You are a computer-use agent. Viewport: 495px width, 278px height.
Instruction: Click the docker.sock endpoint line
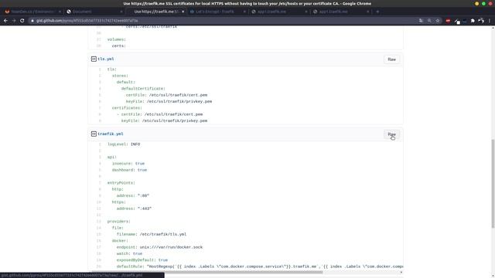click(160, 247)
